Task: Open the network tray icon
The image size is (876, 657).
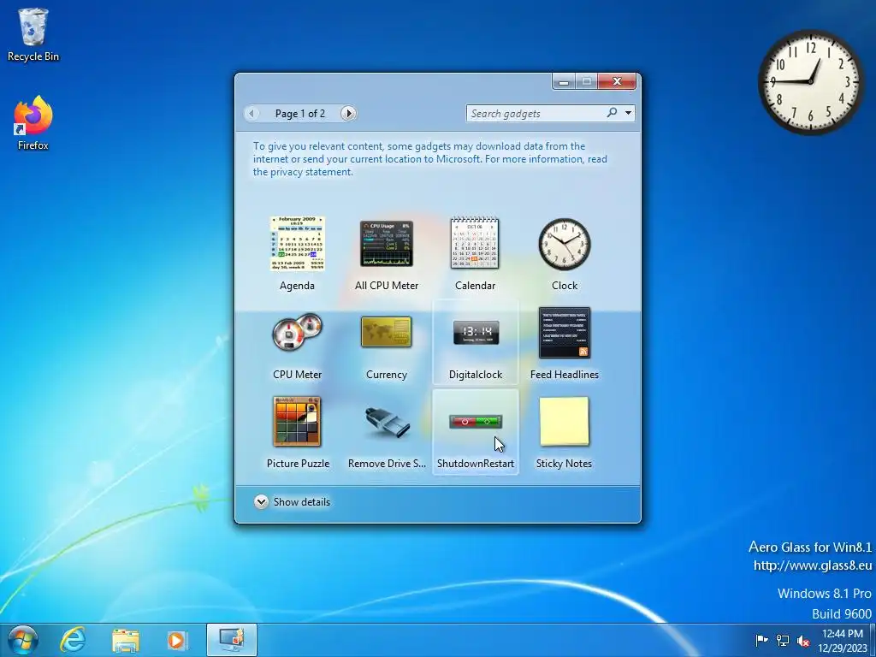Action: (x=783, y=640)
